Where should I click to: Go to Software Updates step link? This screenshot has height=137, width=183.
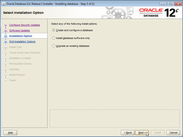[20, 31]
